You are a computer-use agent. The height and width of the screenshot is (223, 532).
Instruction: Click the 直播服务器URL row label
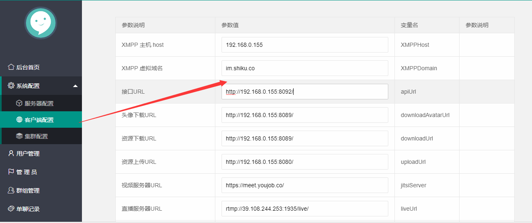click(142, 209)
